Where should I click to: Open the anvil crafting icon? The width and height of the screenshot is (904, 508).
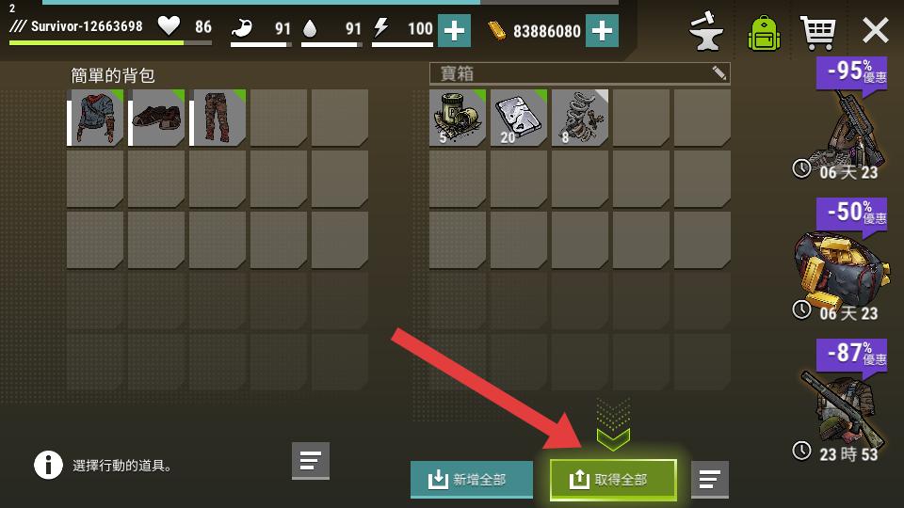(x=705, y=31)
